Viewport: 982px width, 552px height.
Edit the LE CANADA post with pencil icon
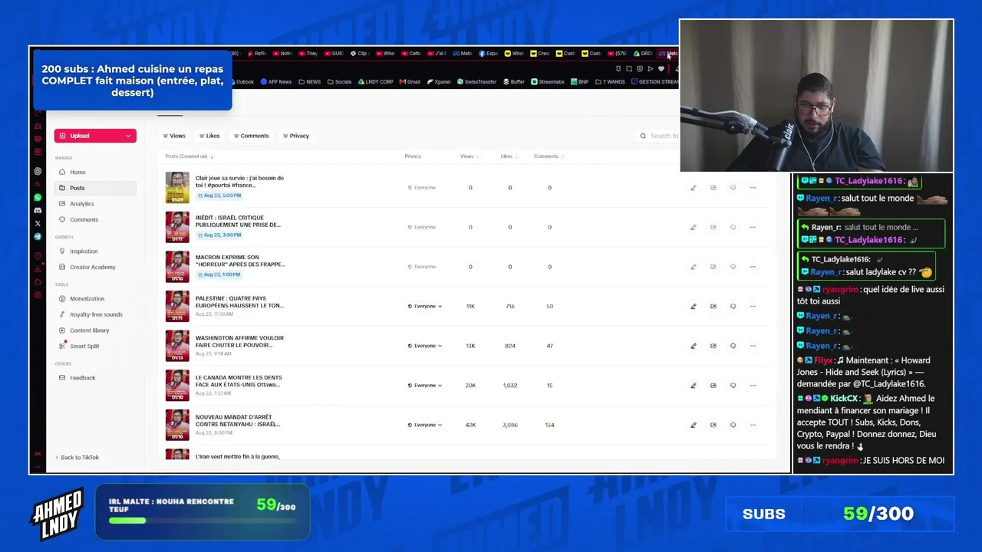point(694,386)
